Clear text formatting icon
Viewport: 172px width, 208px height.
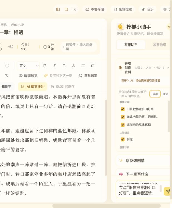coord(7,76)
